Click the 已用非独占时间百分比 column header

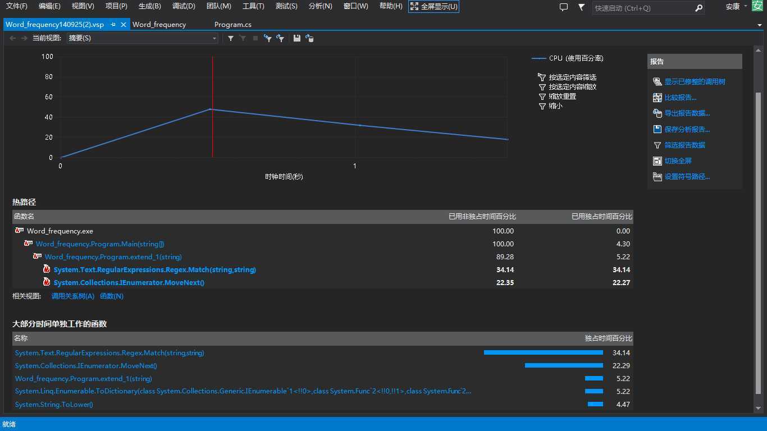pos(482,217)
